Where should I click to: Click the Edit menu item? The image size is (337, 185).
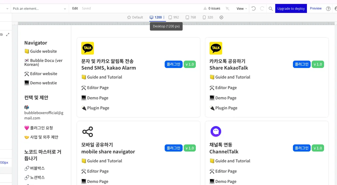click(x=75, y=8)
